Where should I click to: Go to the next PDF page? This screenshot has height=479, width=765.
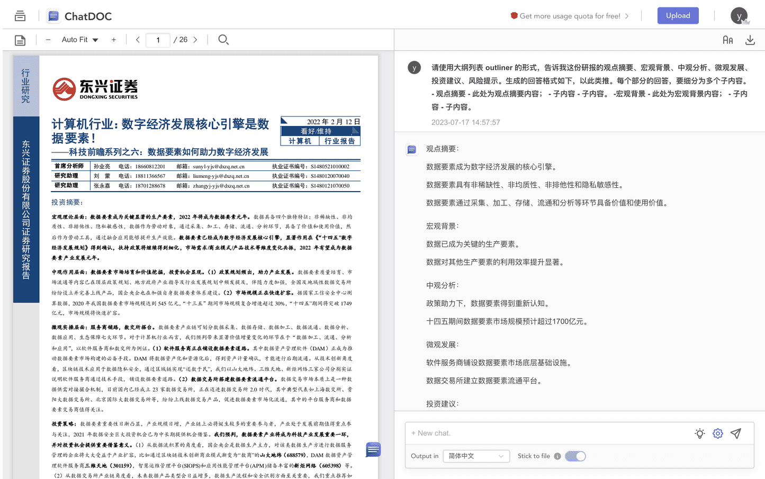(195, 40)
